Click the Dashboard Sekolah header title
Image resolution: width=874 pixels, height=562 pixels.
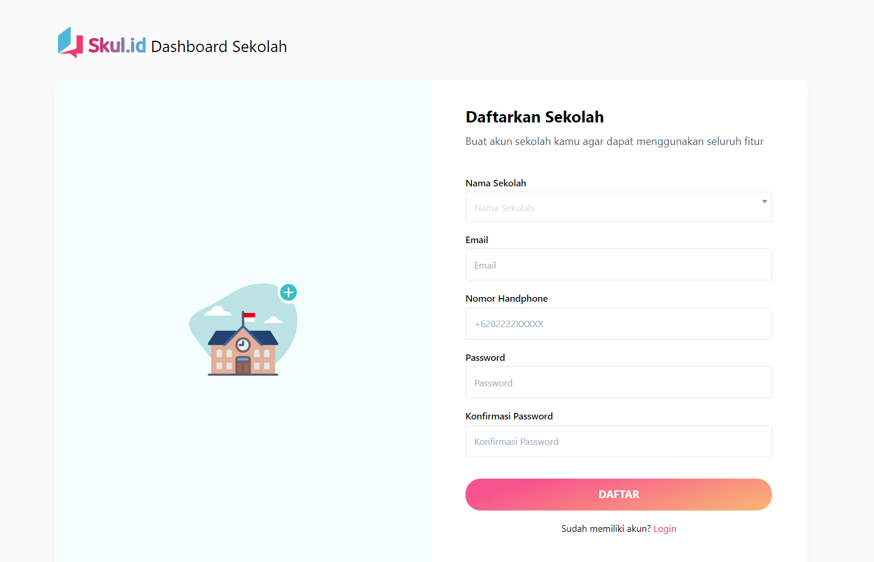pyautogui.click(x=219, y=47)
